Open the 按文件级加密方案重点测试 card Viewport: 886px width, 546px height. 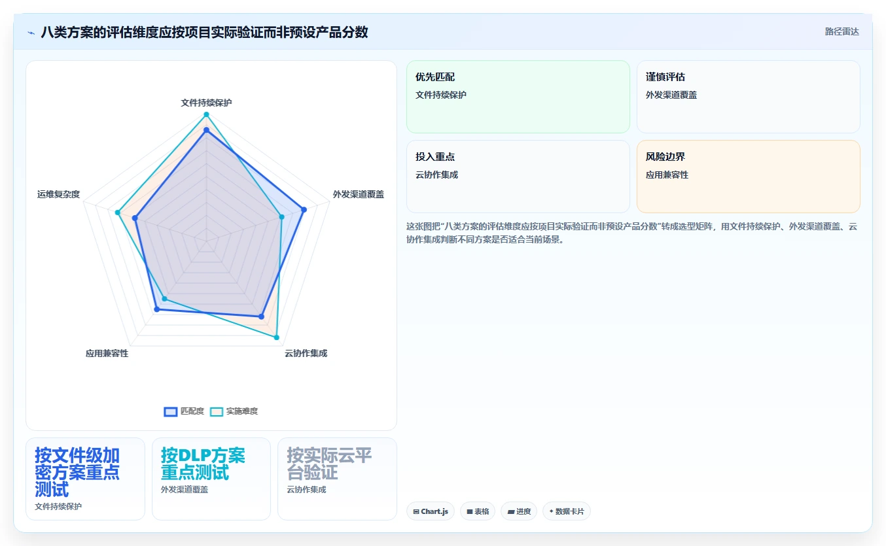pos(85,479)
